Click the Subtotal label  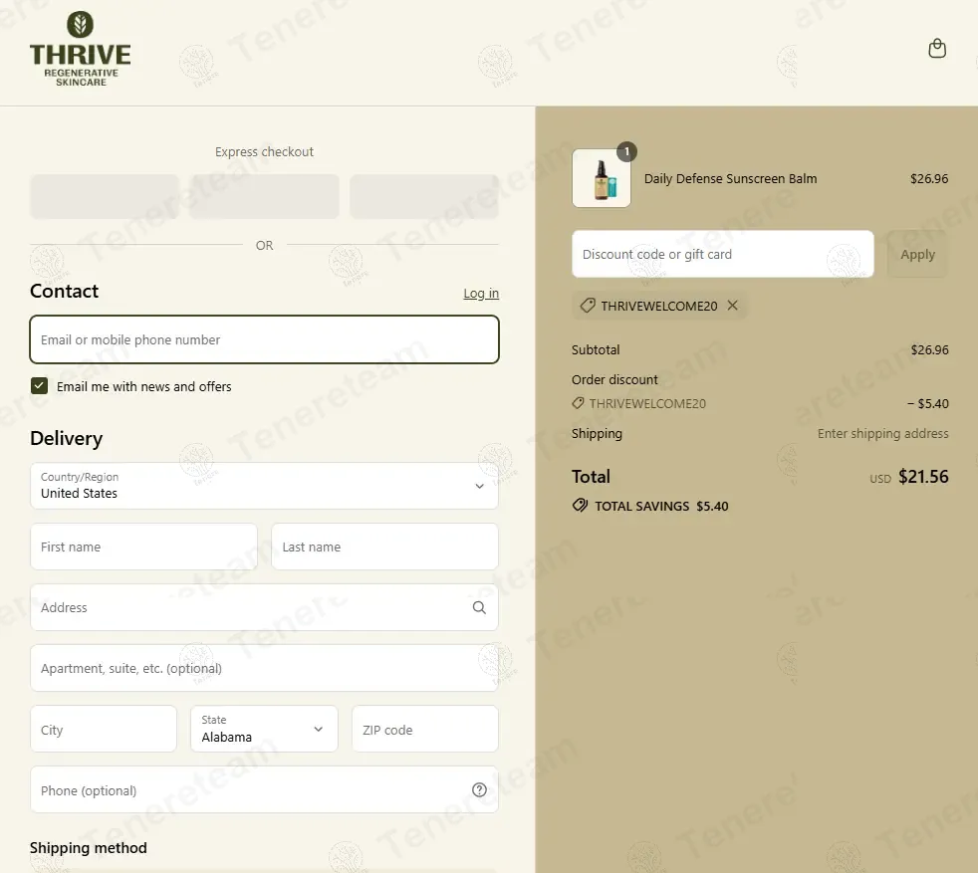(x=596, y=349)
